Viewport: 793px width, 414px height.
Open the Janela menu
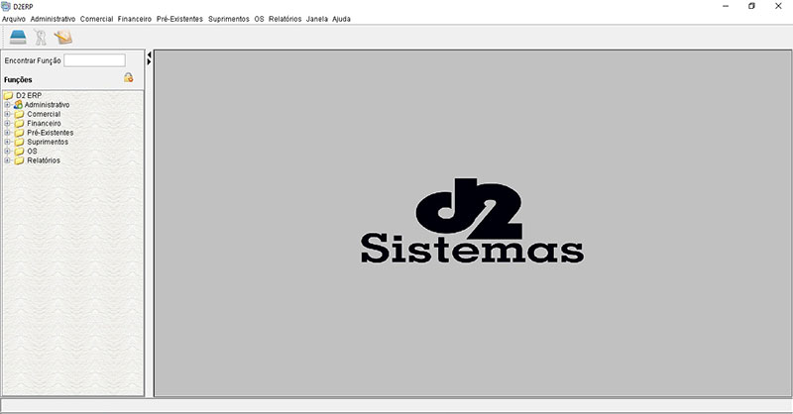tap(317, 19)
